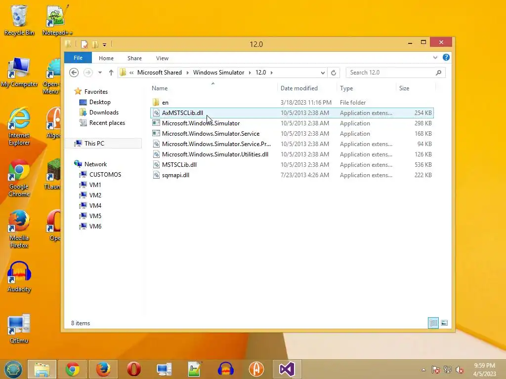Screen dimensions: 506x379
Task: Click the search magnifier icon
Action: click(x=438, y=73)
